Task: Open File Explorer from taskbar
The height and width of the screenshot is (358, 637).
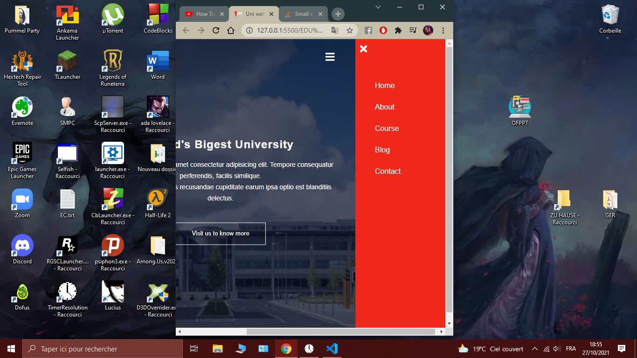Action: [x=217, y=349]
